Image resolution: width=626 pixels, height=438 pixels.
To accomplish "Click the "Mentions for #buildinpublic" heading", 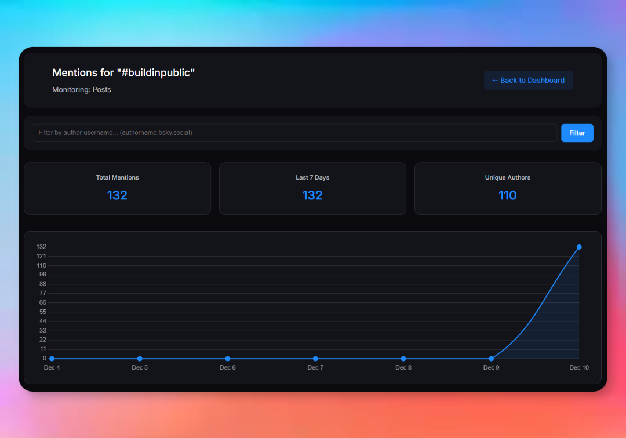I will coord(123,72).
